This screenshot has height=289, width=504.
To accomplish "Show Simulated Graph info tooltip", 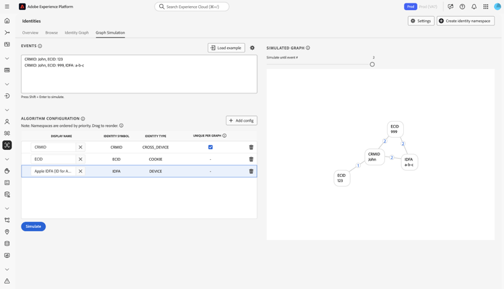I will click(x=308, y=48).
